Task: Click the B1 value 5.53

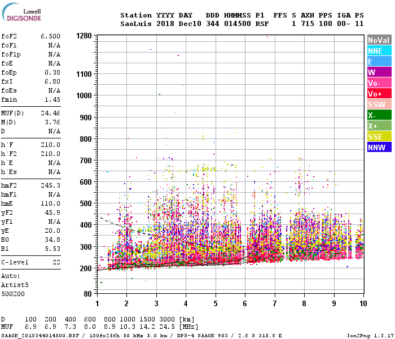Action: (52, 249)
